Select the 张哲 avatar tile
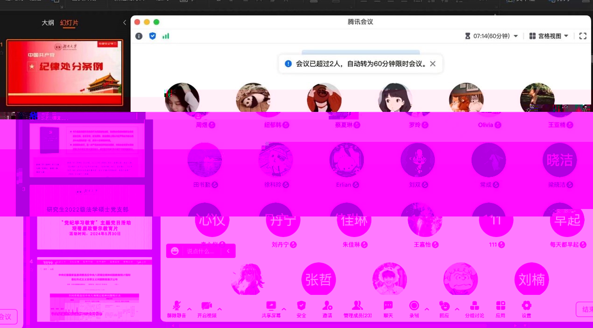The image size is (593, 328). tap(318, 279)
